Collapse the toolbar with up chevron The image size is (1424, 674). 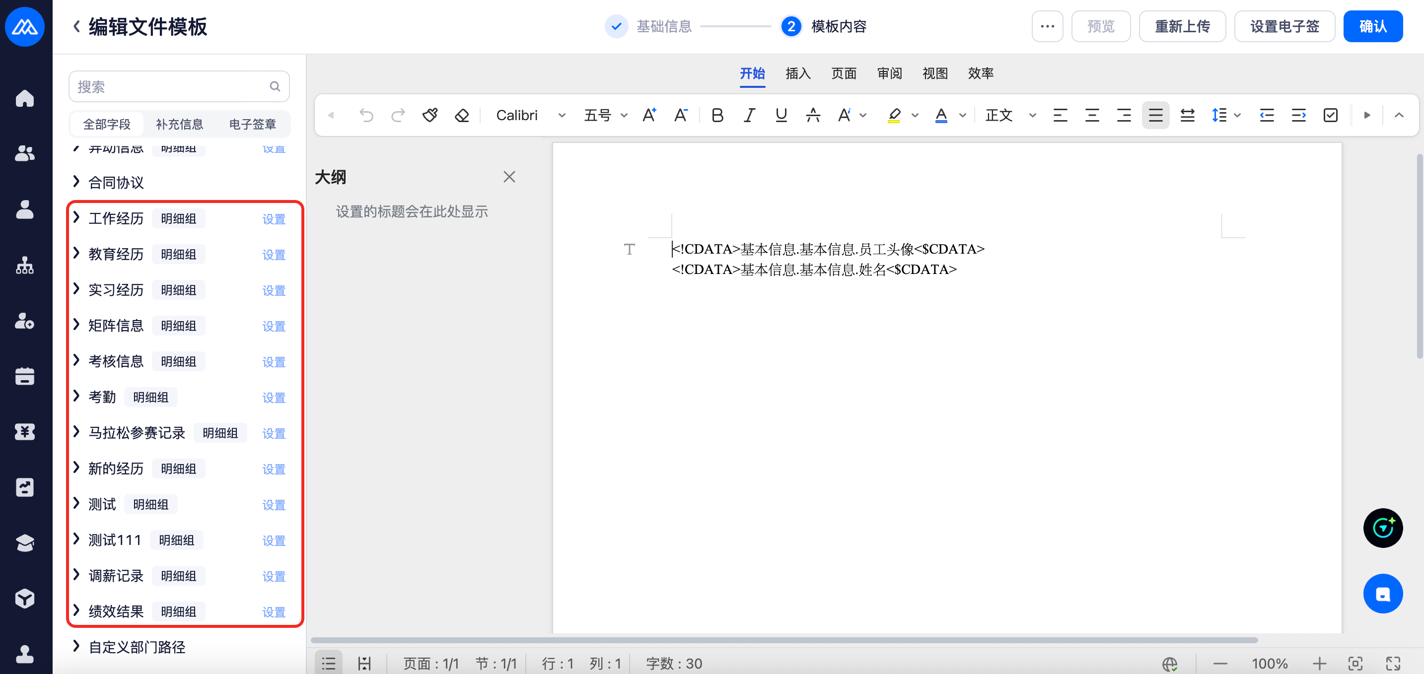1399,115
